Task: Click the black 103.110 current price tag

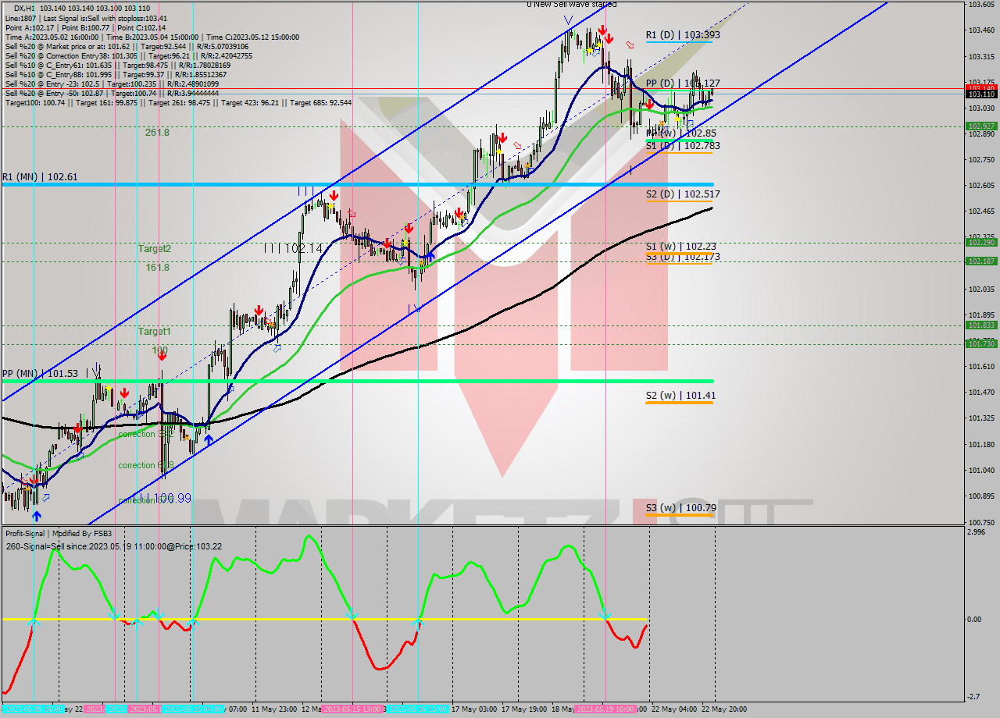Action: pos(982,94)
